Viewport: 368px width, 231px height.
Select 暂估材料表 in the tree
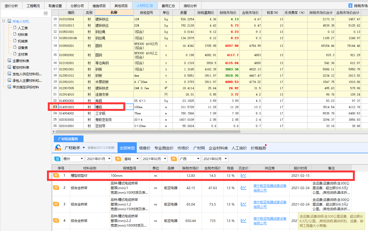[x=21, y=68]
